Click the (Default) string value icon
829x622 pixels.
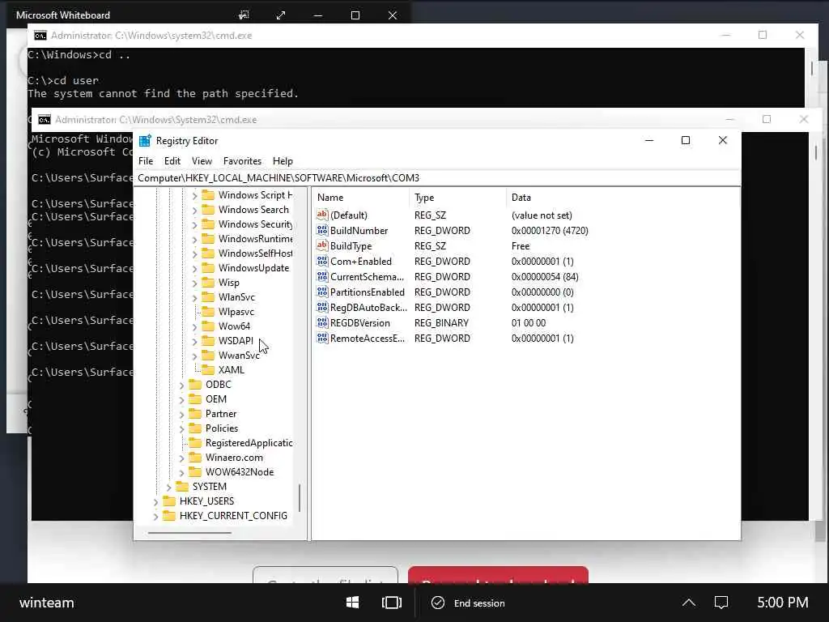[322, 215]
